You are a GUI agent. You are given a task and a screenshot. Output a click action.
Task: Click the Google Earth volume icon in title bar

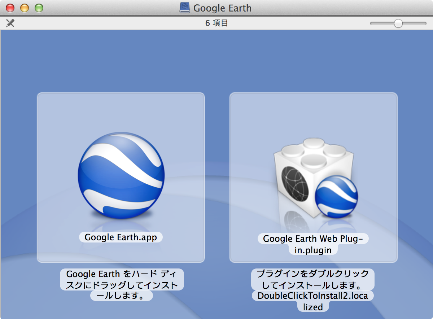[x=185, y=8]
